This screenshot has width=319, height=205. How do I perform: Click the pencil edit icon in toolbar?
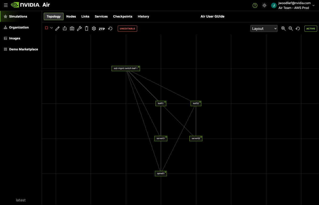[x=57, y=28]
